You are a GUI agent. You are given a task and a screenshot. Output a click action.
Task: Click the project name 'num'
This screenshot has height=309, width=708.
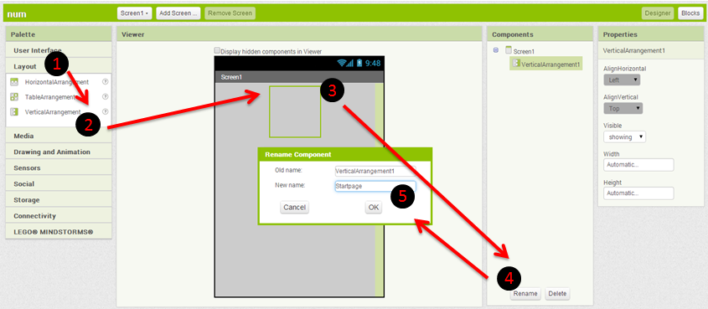click(17, 14)
